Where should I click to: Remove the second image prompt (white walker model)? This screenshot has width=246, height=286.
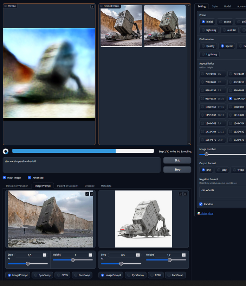pos(185,194)
